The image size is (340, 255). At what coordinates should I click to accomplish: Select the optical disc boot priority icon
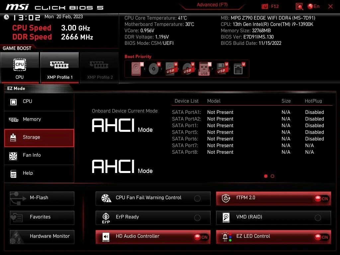[x=154, y=69]
